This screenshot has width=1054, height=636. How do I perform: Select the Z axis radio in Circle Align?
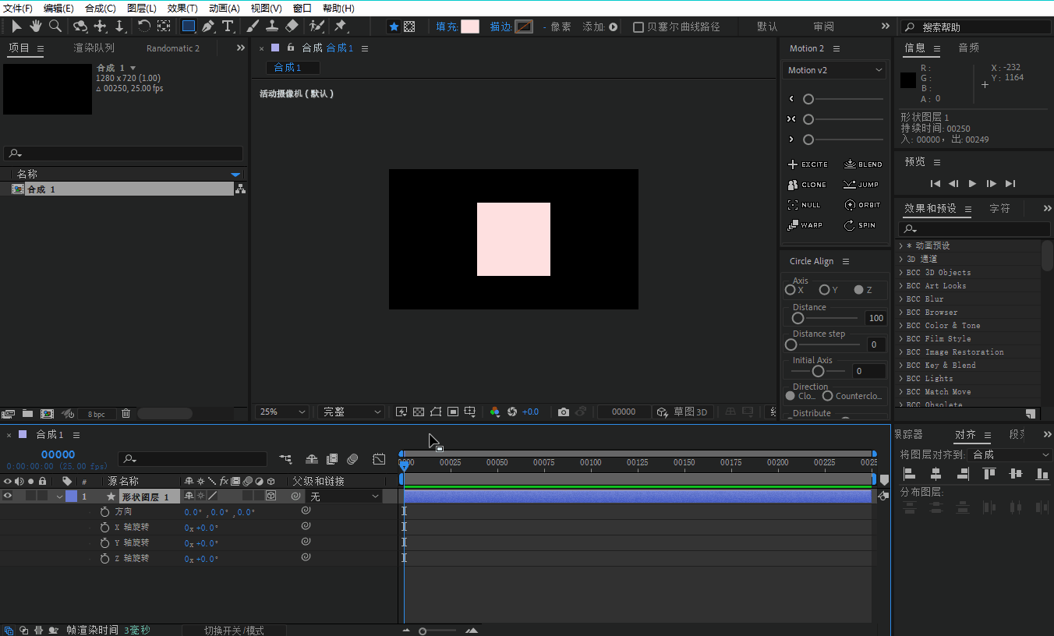tap(858, 290)
